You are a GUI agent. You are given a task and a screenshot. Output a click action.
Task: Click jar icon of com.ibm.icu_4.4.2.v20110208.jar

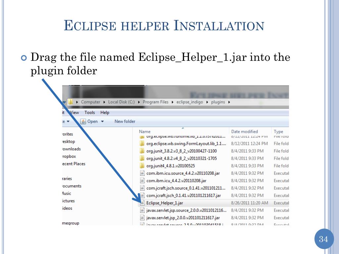point(142,181)
